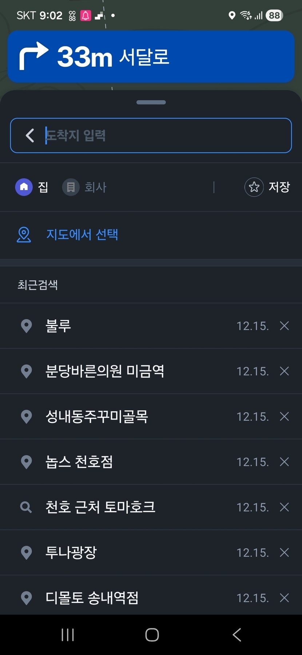
Task: Tap pin icon beside '디몰토 송내역점'
Action: (x=26, y=598)
